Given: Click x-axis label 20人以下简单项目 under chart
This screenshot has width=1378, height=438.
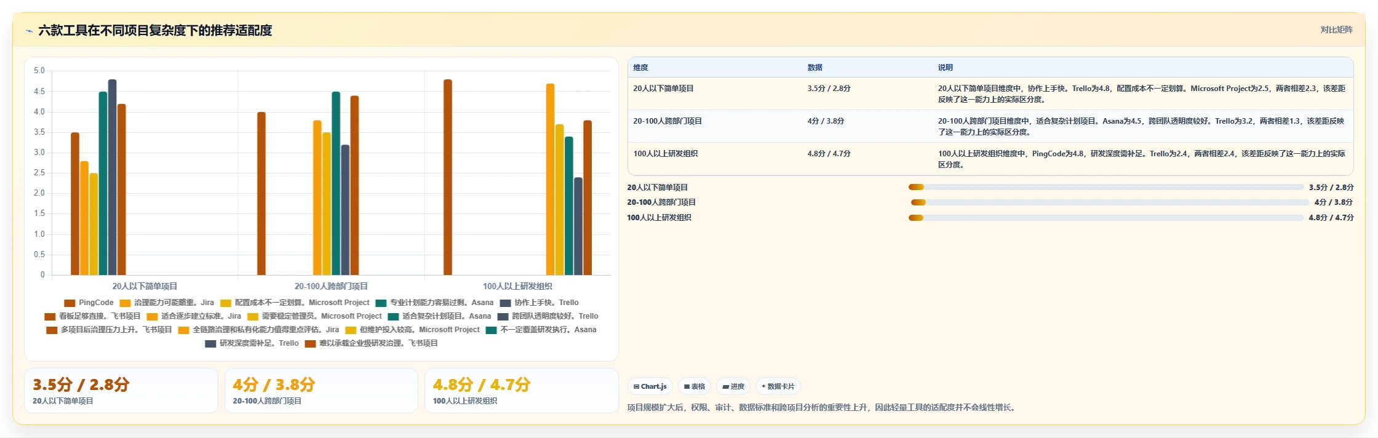Looking at the screenshot, I should click(x=145, y=286).
